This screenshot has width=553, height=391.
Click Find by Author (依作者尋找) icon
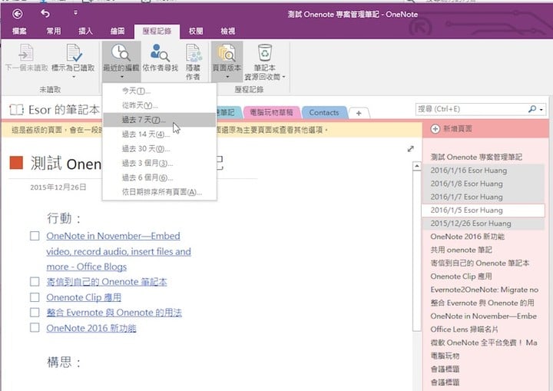coord(160,54)
